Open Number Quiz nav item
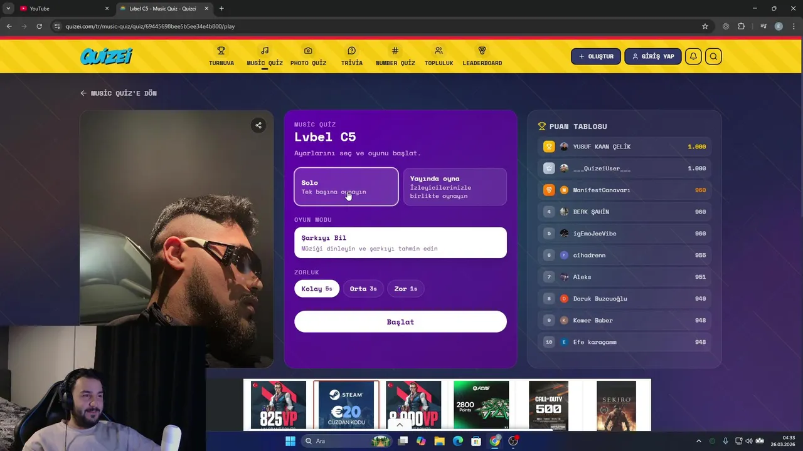803x451 pixels. [395, 56]
